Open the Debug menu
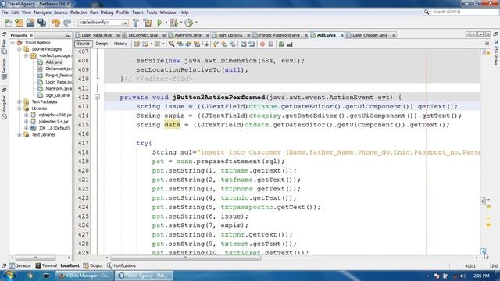Screen dimensions: 500x281 coord(107,12)
